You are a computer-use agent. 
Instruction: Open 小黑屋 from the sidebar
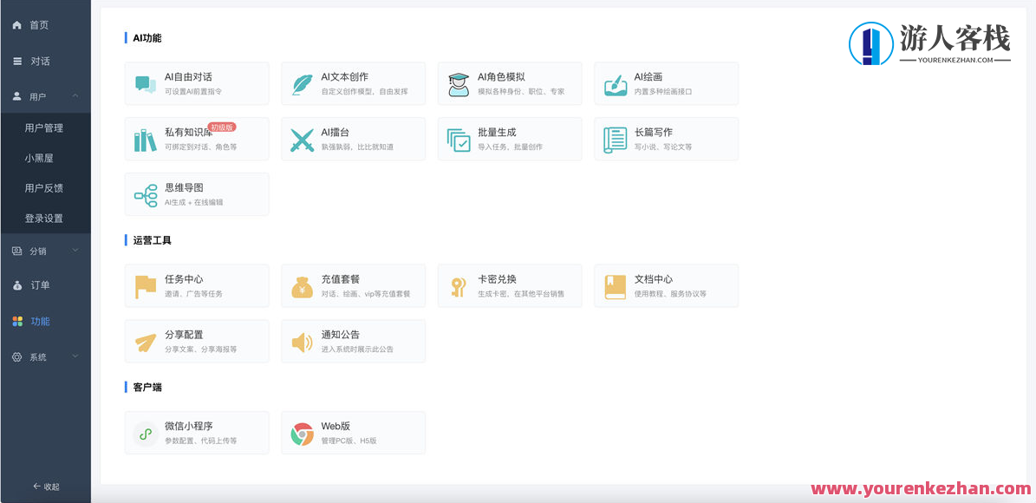(45, 157)
